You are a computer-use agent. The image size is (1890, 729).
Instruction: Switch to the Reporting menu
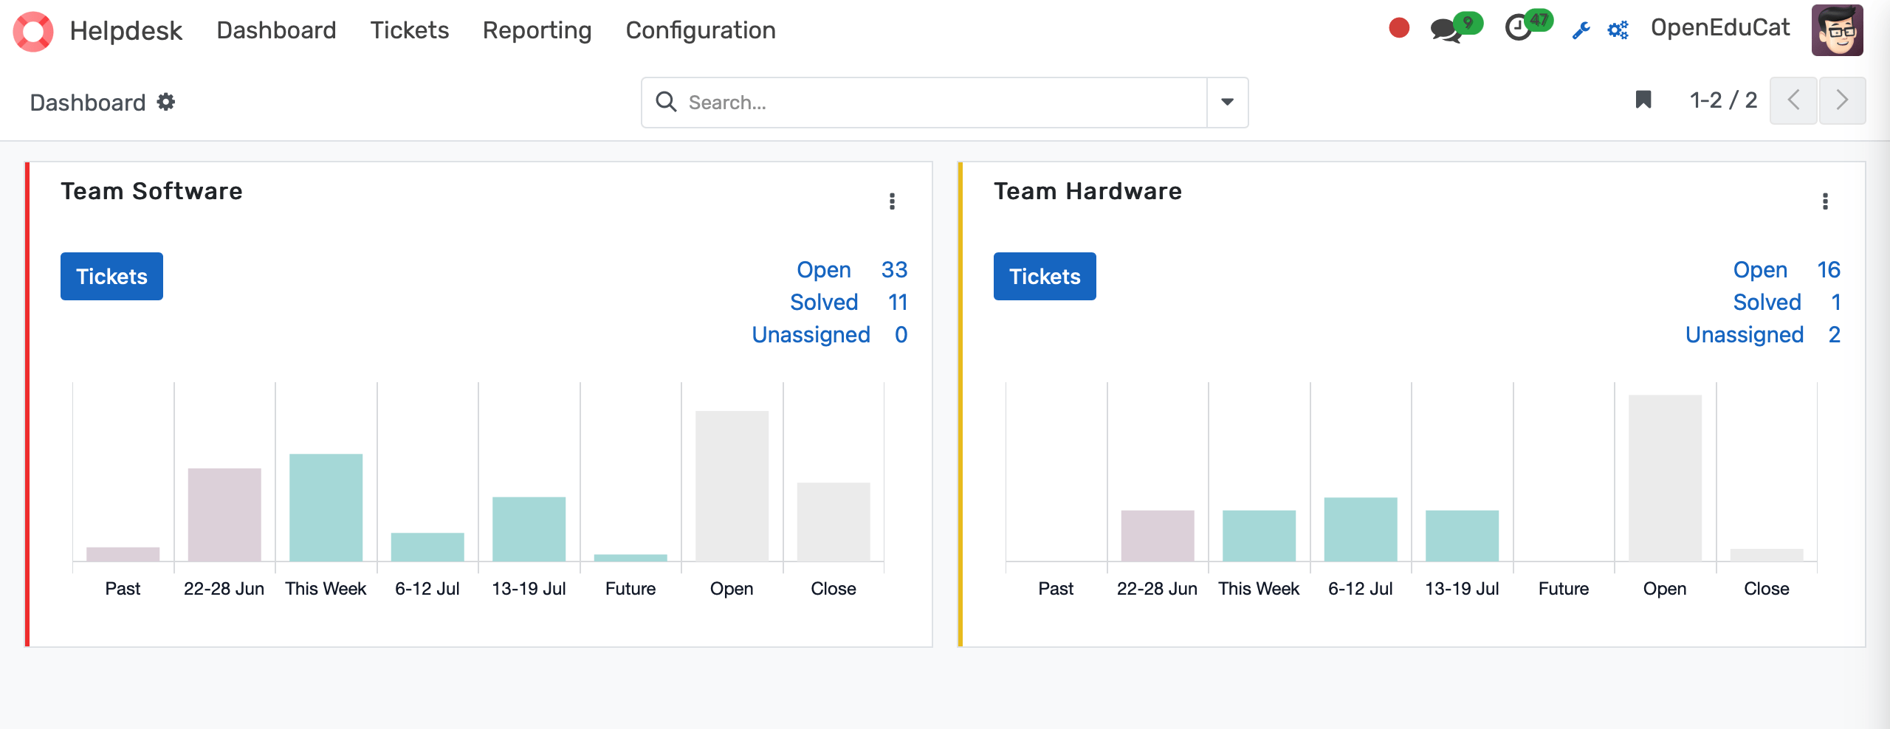[x=537, y=30]
